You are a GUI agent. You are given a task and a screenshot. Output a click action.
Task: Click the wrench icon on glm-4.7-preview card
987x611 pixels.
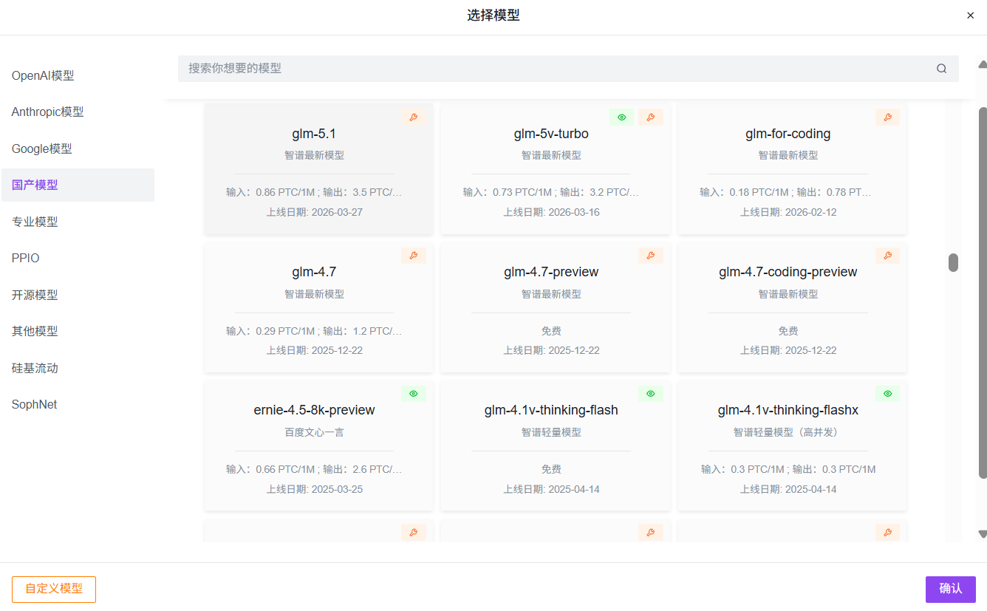(x=650, y=255)
